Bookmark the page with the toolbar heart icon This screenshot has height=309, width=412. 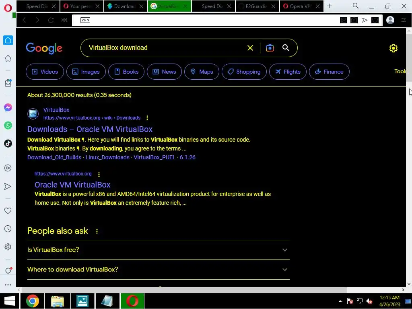pos(375,20)
